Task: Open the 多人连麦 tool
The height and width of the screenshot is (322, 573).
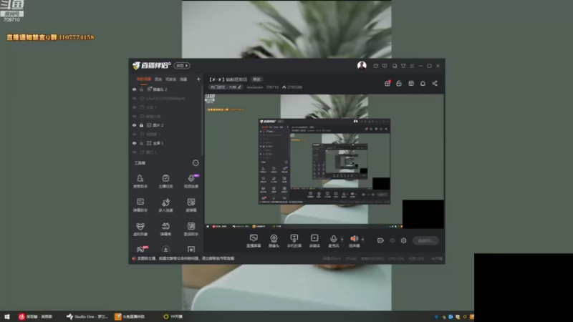Action: (165, 205)
